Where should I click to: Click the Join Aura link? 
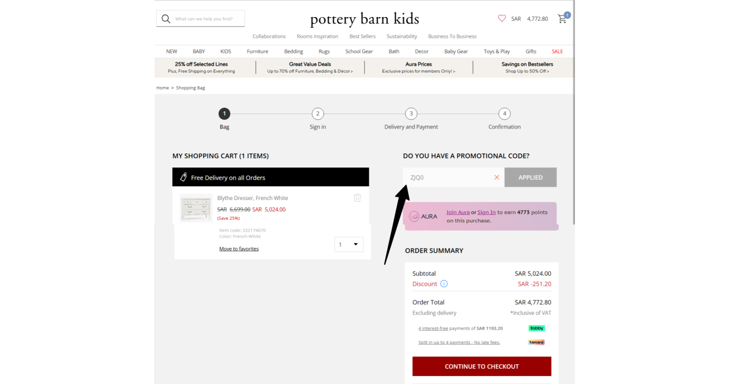(458, 212)
